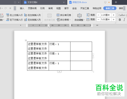Image resolution: width=127 pixels, height=99 pixels.
Task: Click the monitor icon on the leftmost tab
Action: [15, 2]
